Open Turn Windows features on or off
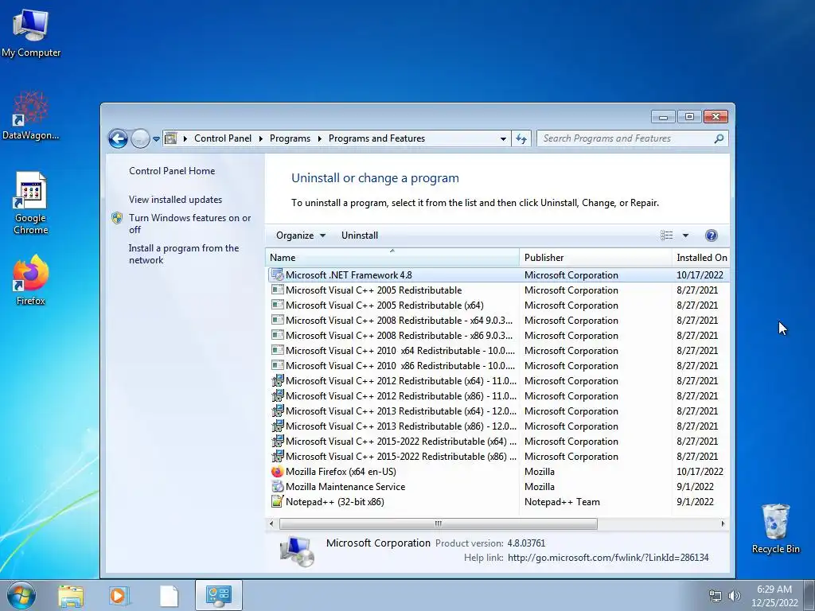This screenshot has height=611, width=815. click(x=189, y=224)
